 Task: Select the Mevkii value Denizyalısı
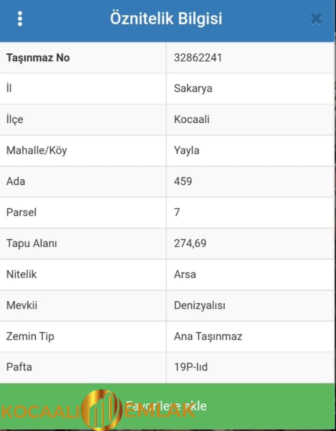(200, 305)
